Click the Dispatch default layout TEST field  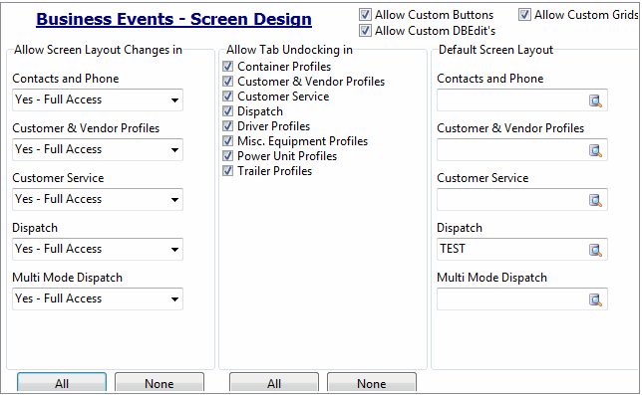click(511, 249)
